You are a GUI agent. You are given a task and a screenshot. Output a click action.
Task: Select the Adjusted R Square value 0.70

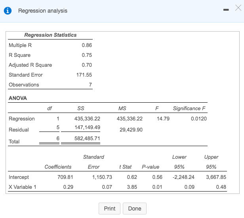point(87,65)
